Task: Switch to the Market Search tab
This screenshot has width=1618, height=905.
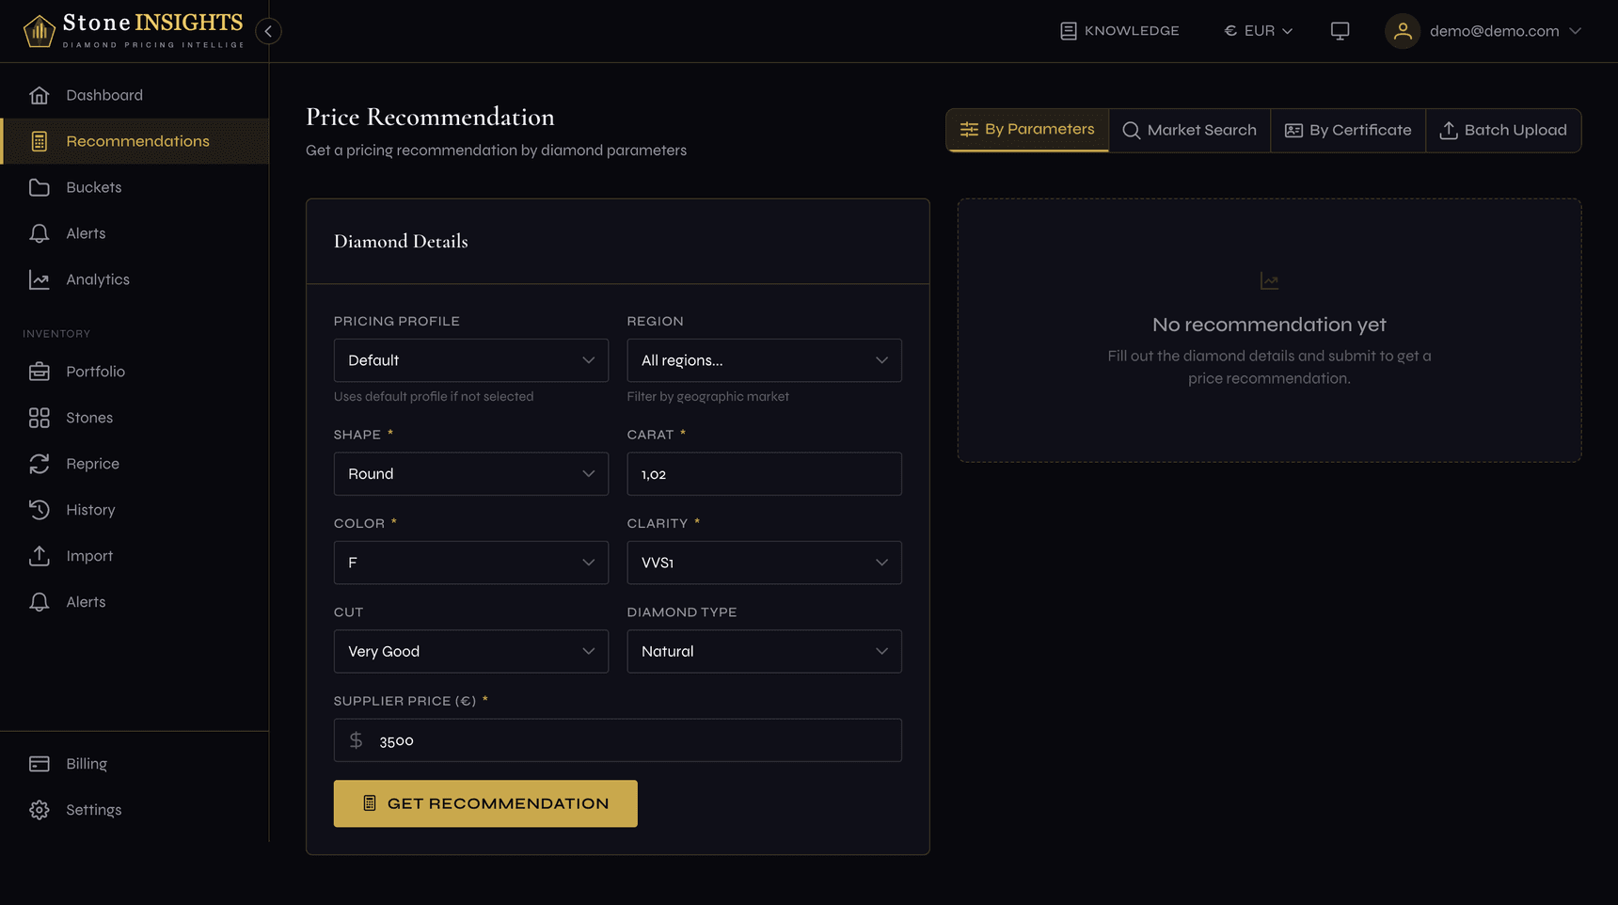Action: [x=1189, y=130]
